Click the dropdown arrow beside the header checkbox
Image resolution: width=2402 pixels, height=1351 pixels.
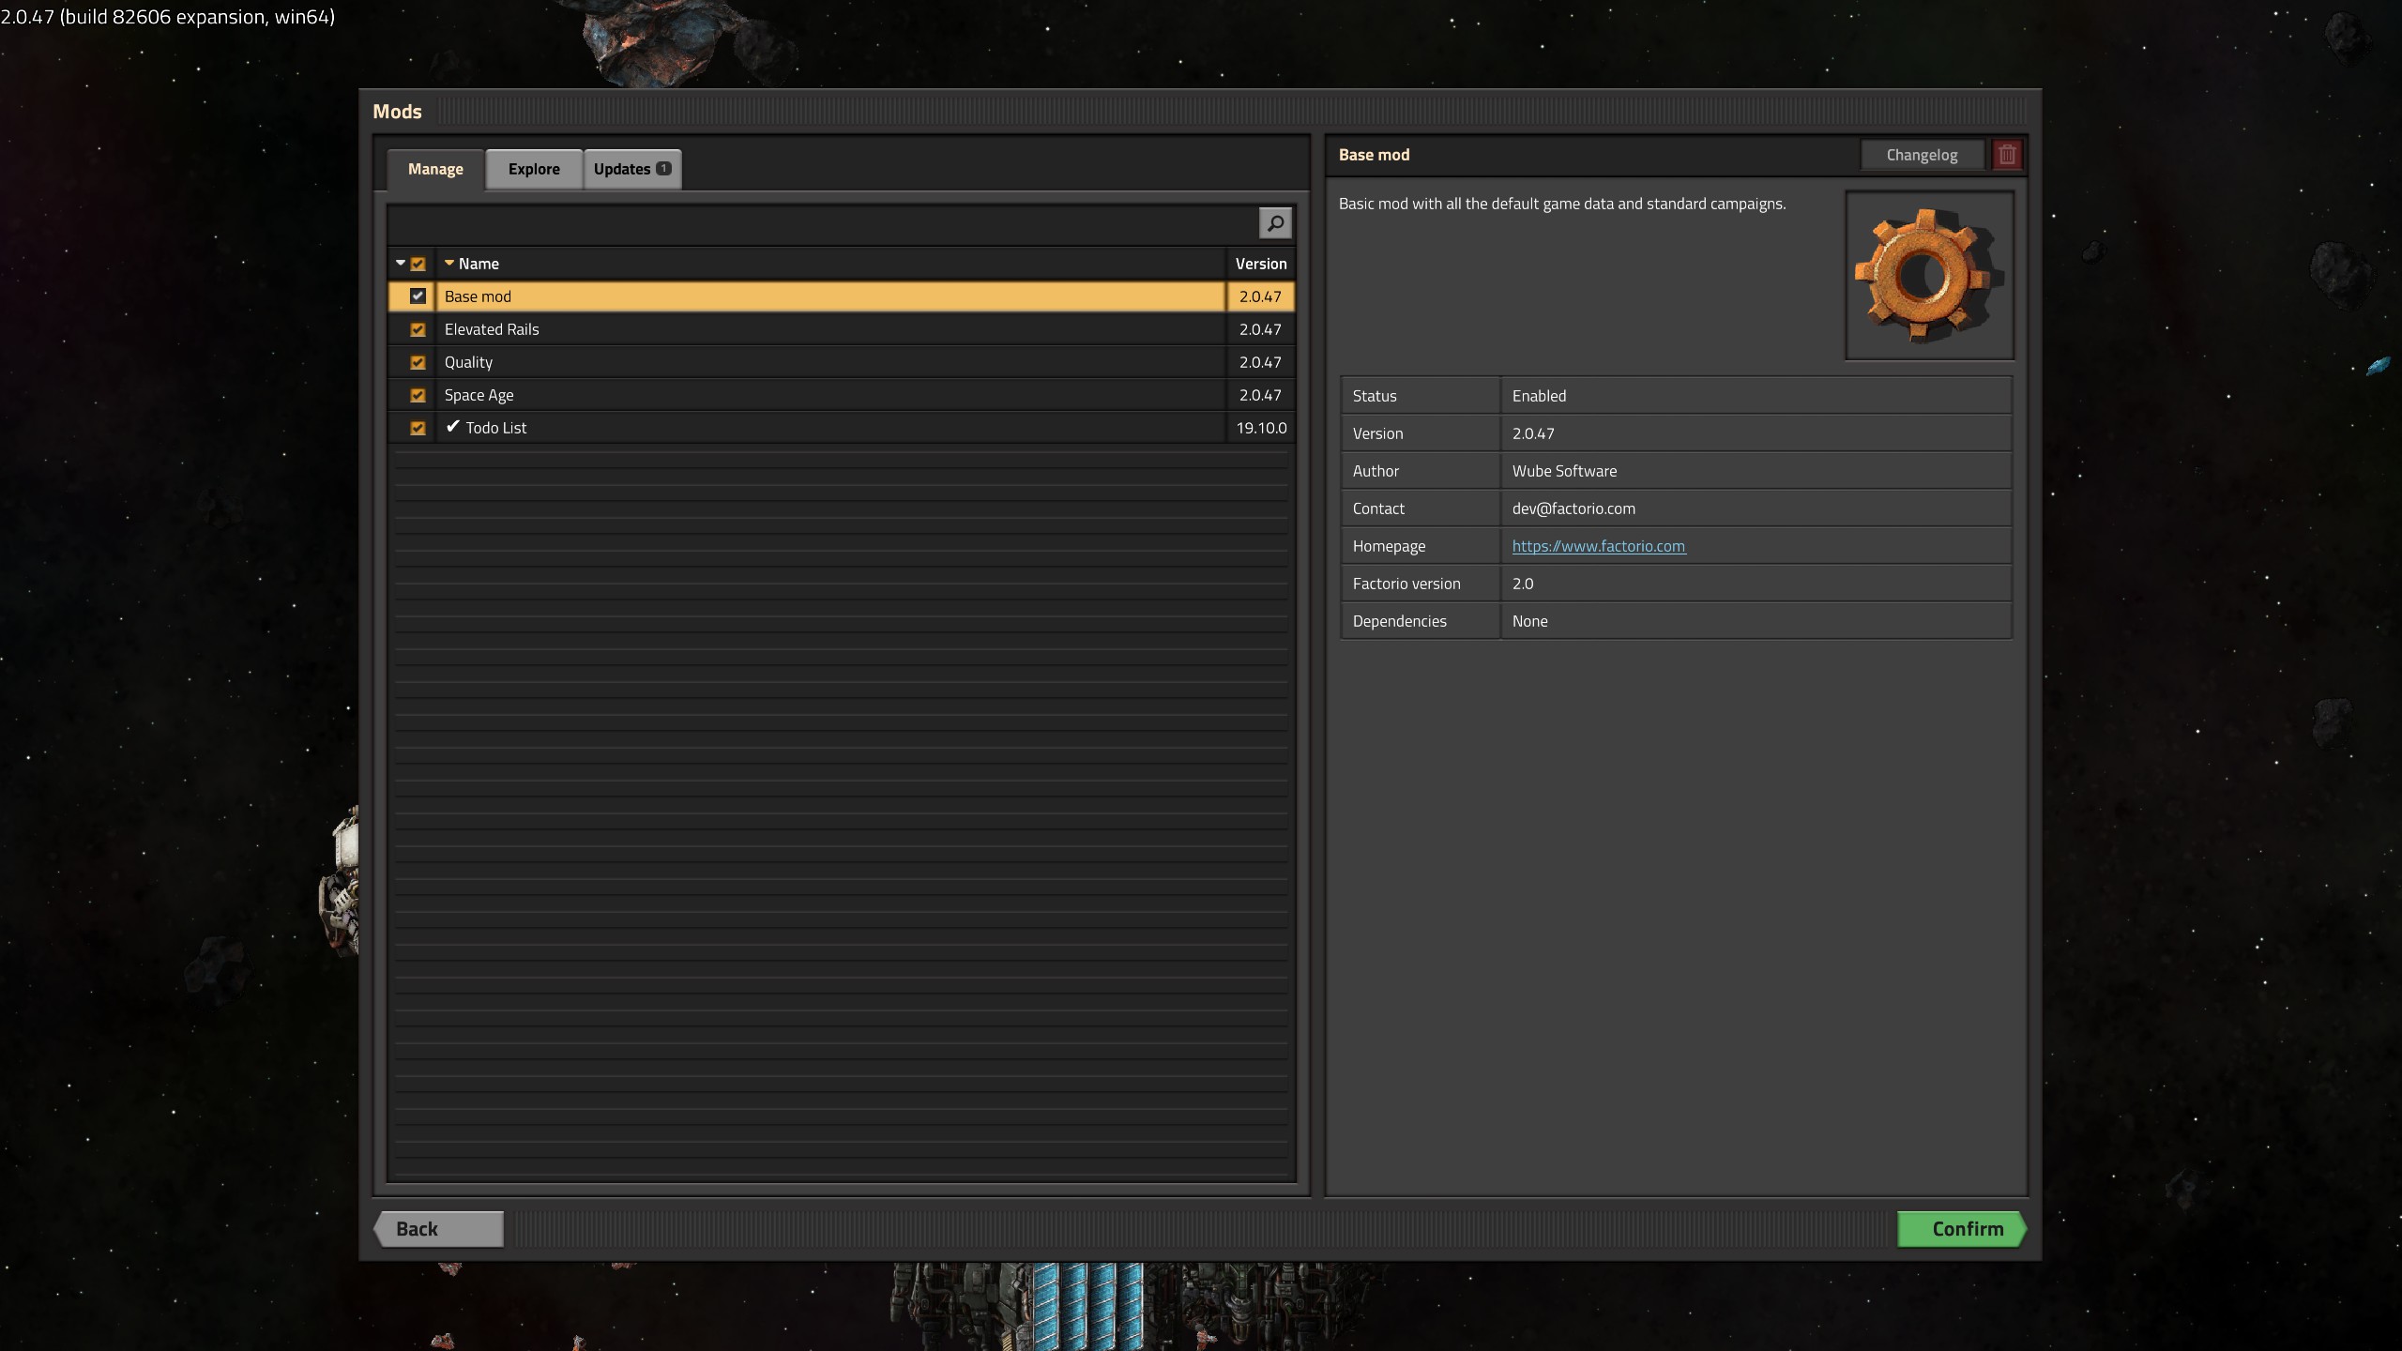pyautogui.click(x=401, y=264)
